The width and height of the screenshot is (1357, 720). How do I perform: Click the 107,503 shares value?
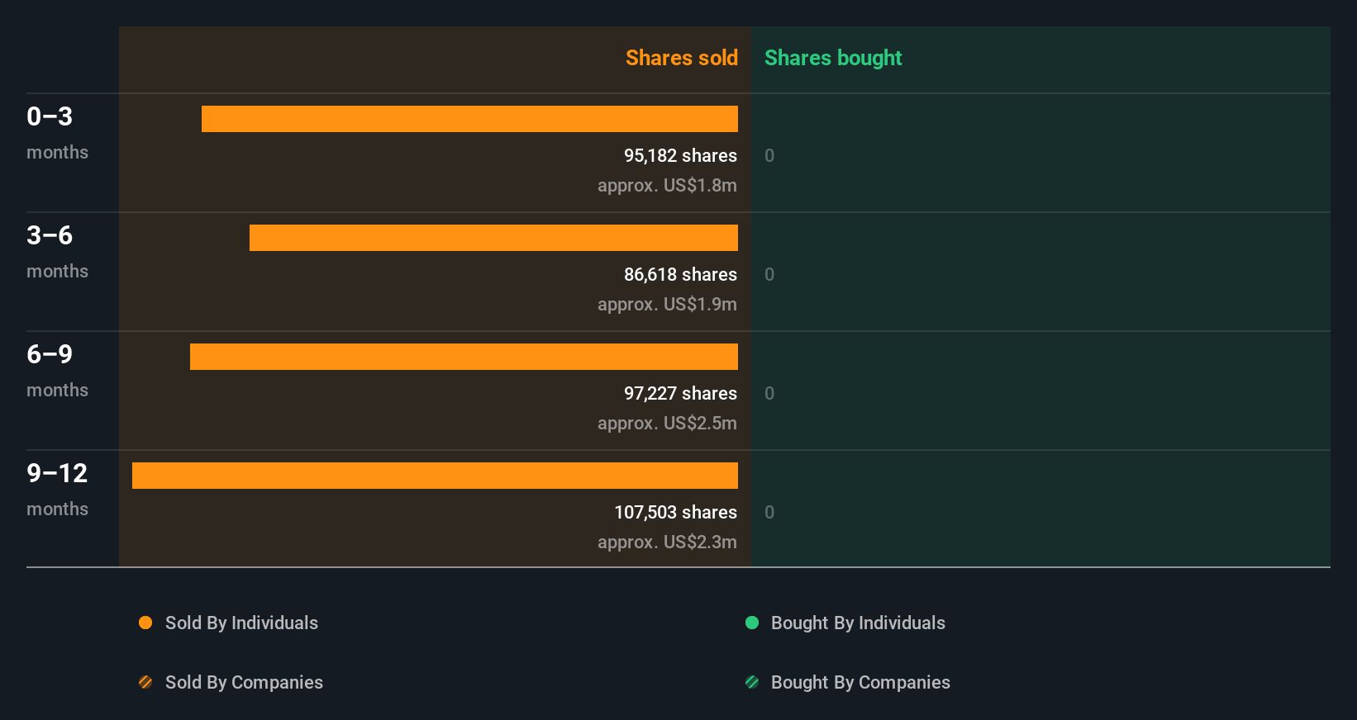click(675, 512)
